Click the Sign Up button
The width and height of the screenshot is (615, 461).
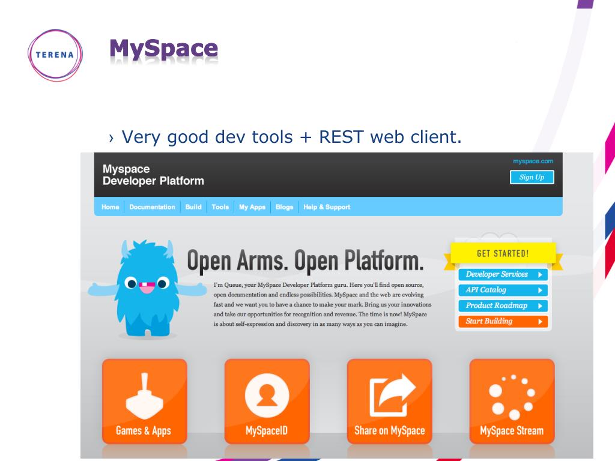tap(532, 177)
